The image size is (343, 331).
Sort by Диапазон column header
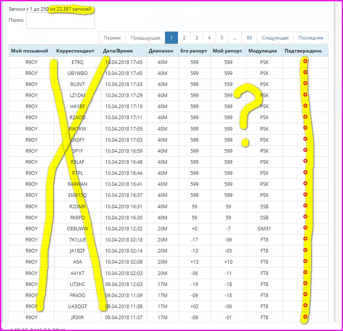(161, 51)
